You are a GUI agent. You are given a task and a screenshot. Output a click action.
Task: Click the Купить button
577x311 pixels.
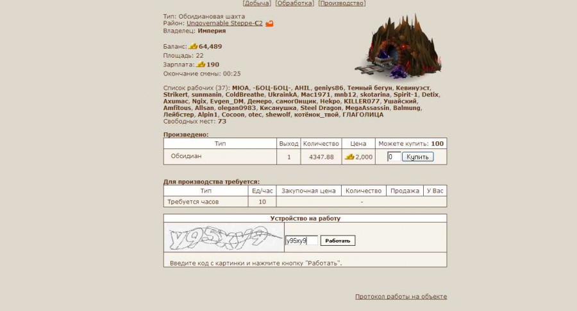(417, 157)
